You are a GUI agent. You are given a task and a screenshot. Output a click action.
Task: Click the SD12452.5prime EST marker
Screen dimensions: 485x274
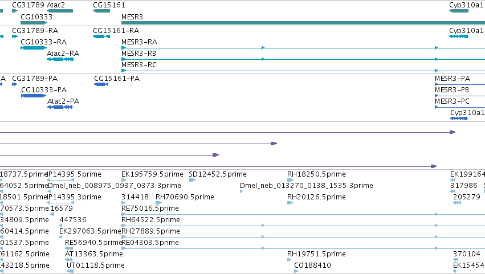[192, 180]
